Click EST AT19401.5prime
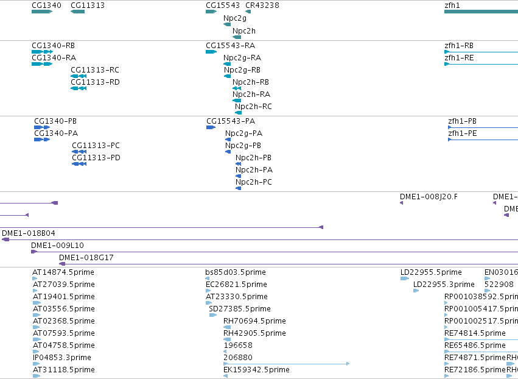 64,297
